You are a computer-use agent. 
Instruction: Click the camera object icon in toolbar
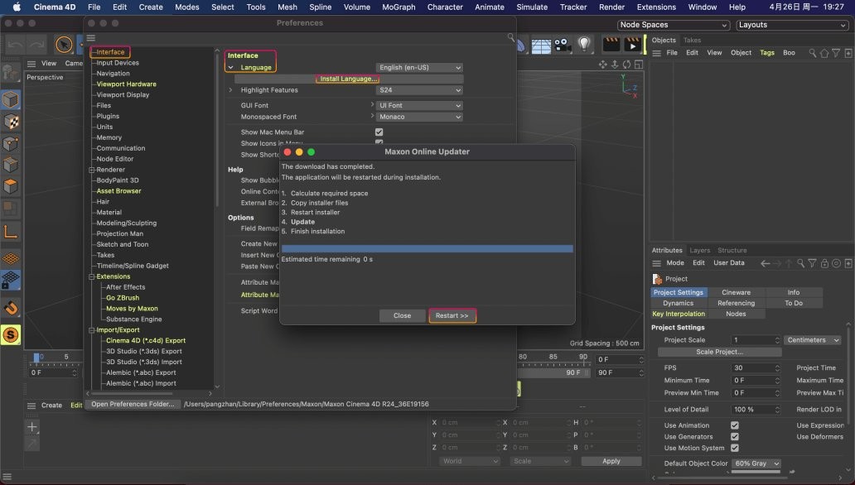[x=563, y=44]
